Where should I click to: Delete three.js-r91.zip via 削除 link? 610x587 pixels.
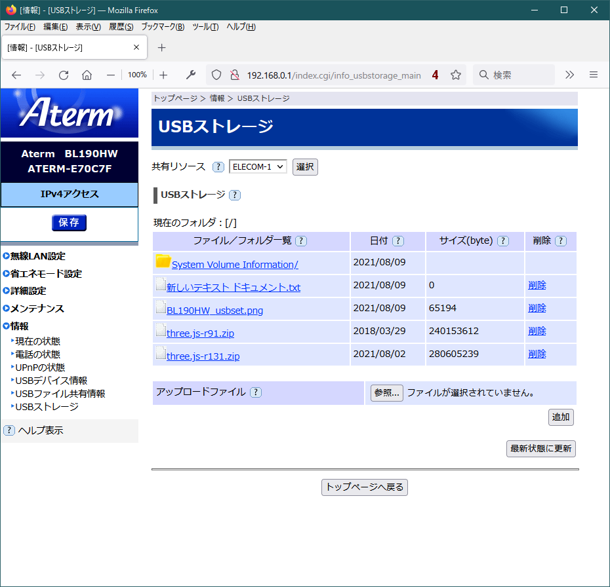point(537,331)
